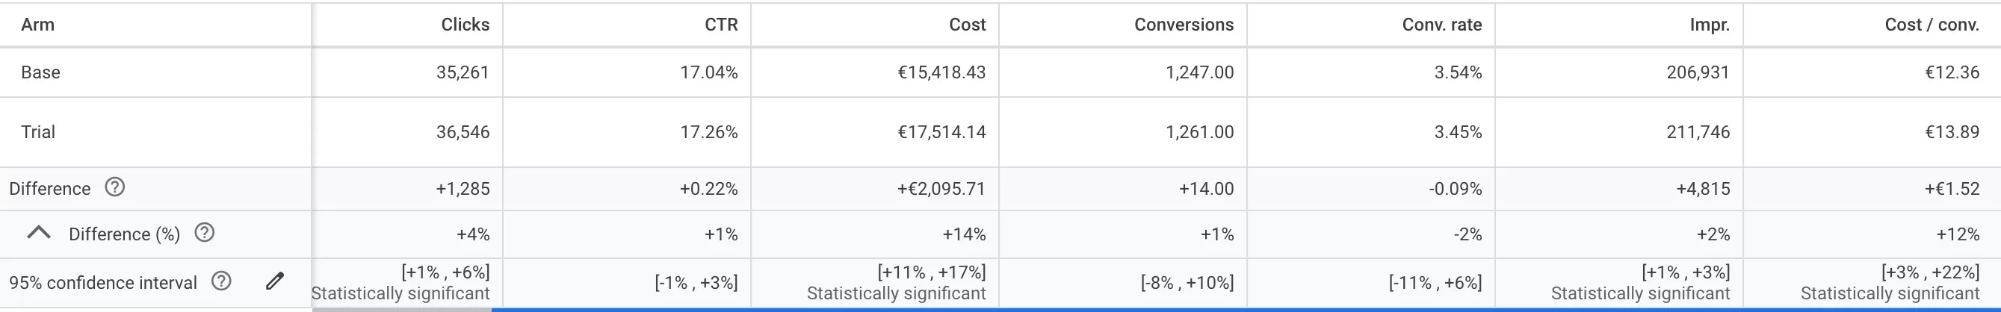Screen dimensions: 2001x312
Task: Sort by Clicks column header
Action: (x=465, y=25)
